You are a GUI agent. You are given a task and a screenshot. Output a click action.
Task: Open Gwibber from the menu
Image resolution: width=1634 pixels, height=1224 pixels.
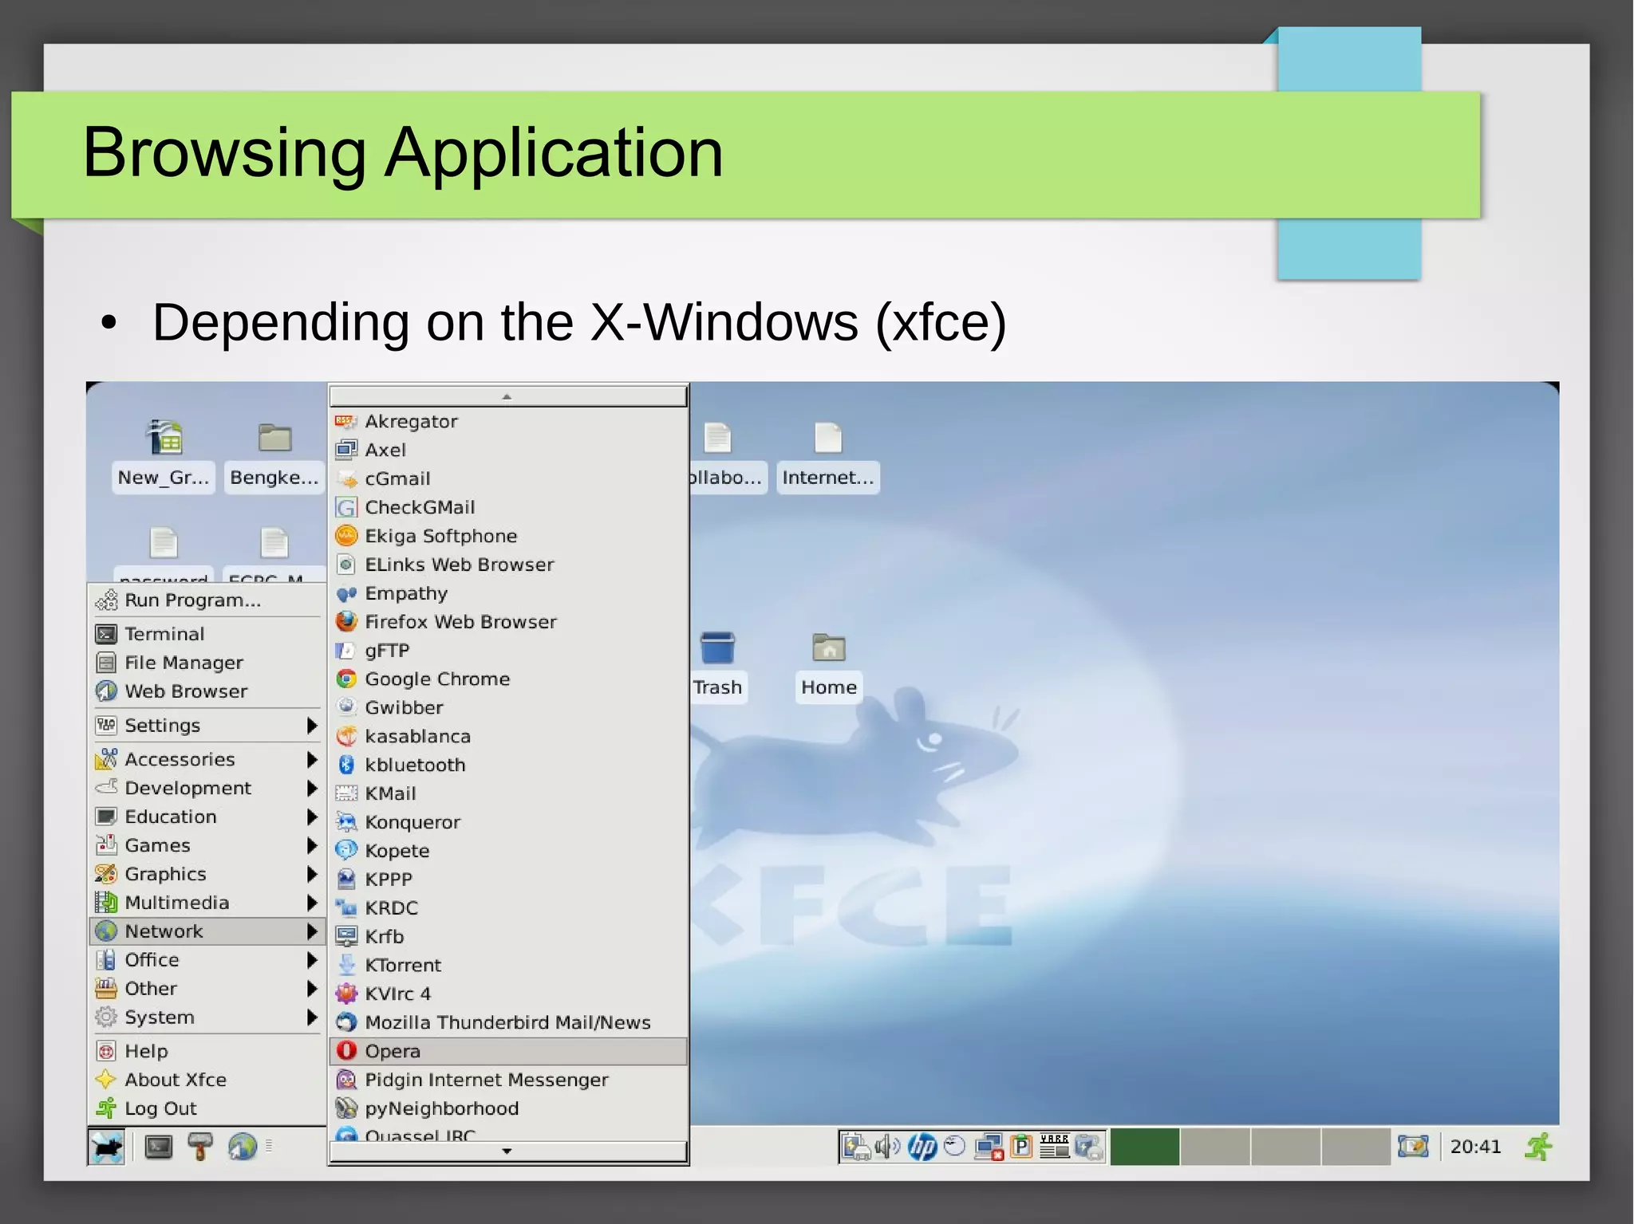(508, 708)
